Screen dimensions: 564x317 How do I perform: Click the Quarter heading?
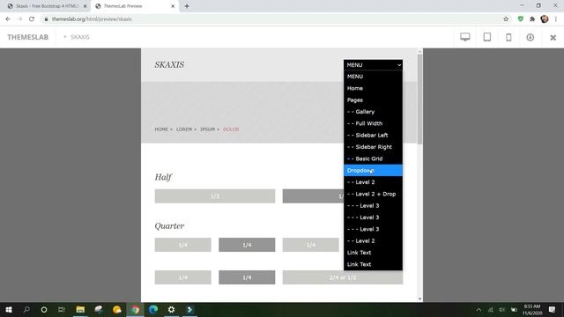169,225
